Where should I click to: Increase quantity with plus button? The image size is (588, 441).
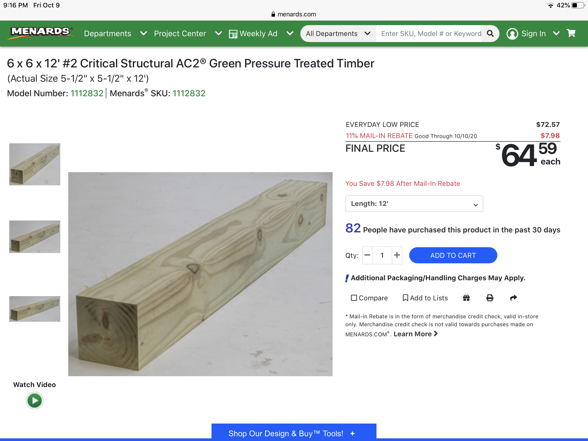click(397, 255)
